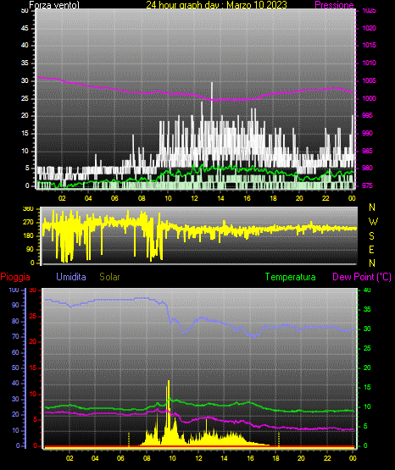Select the Solar legend label
The image size is (395, 470).
pos(109,277)
